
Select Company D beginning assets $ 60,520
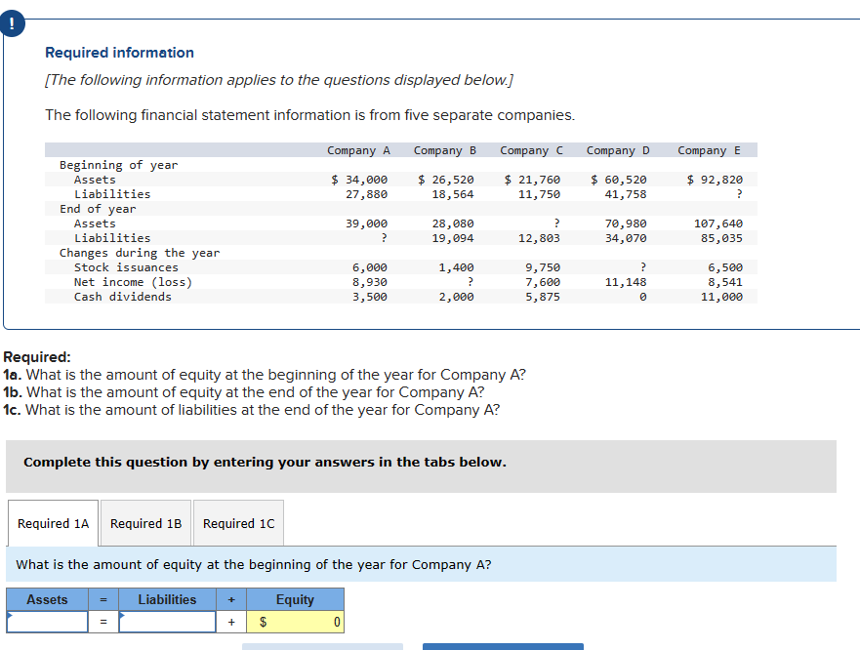tap(619, 180)
